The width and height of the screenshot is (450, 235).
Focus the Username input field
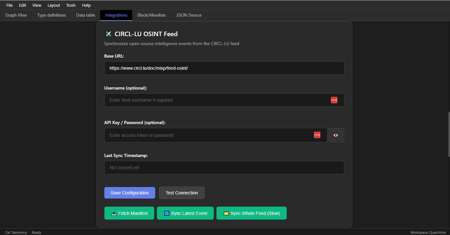click(x=224, y=100)
